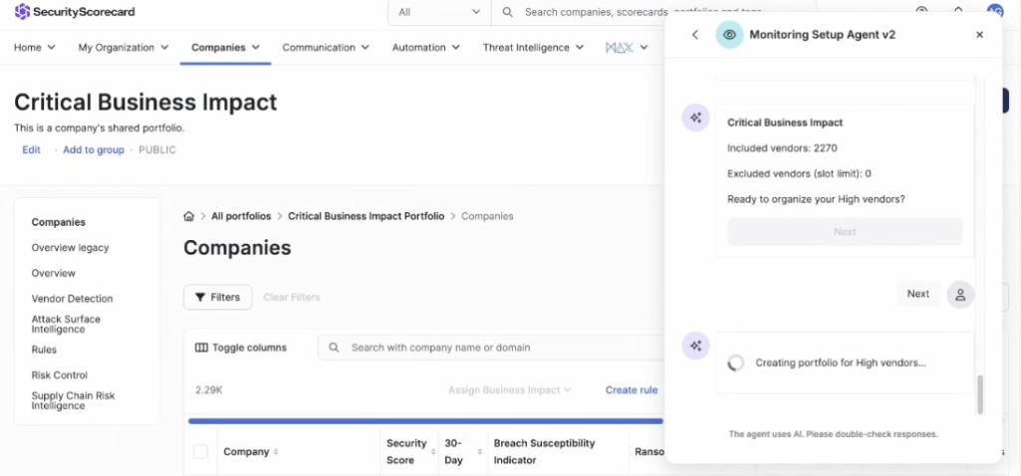Viewport: 1021px width, 476px height.
Task: Open Assign Business Impact dropdown
Action: (509, 390)
